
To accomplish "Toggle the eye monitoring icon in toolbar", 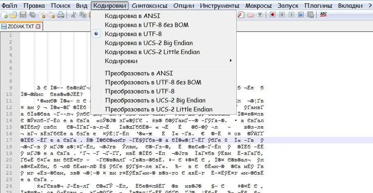I will [x=260, y=15].
